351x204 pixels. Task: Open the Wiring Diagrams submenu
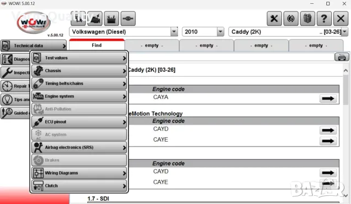pyautogui.click(x=79, y=173)
